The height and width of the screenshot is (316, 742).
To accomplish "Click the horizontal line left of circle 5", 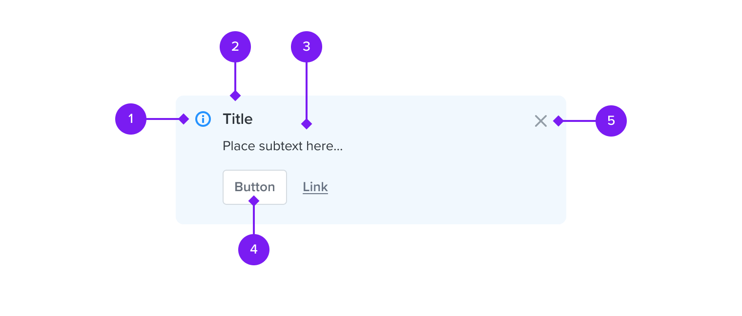I will 579,121.
